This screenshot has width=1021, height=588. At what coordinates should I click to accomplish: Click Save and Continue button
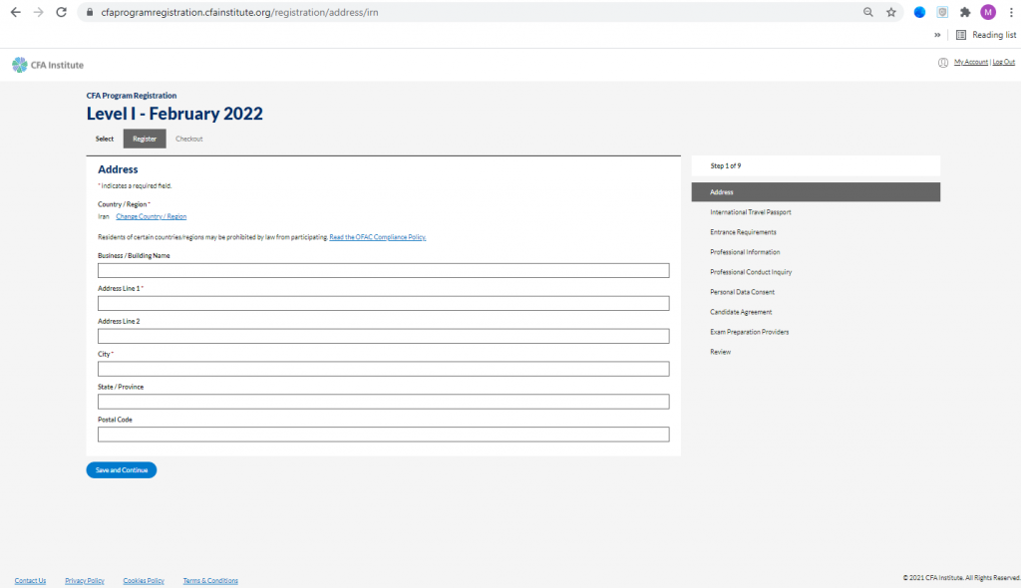pyautogui.click(x=121, y=470)
